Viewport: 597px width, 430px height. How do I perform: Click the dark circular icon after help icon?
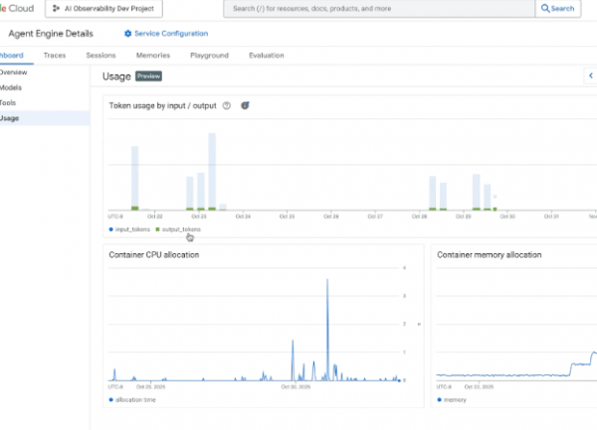[245, 105]
